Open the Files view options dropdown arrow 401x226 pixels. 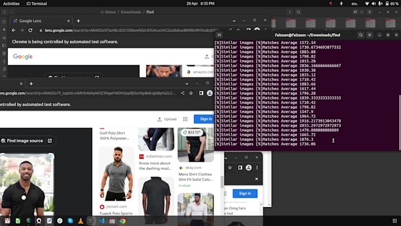[362, 12]
